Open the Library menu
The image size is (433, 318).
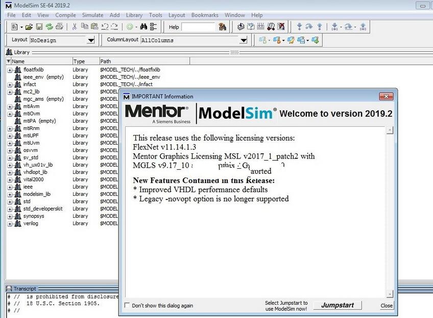[x=134, y=15]
